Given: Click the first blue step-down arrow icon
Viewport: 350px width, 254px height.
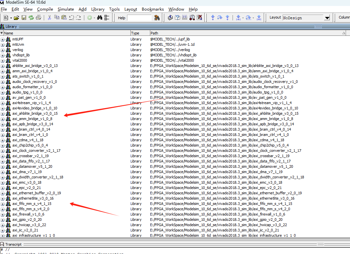Looking at the screenshot, I should coord(213,18).
